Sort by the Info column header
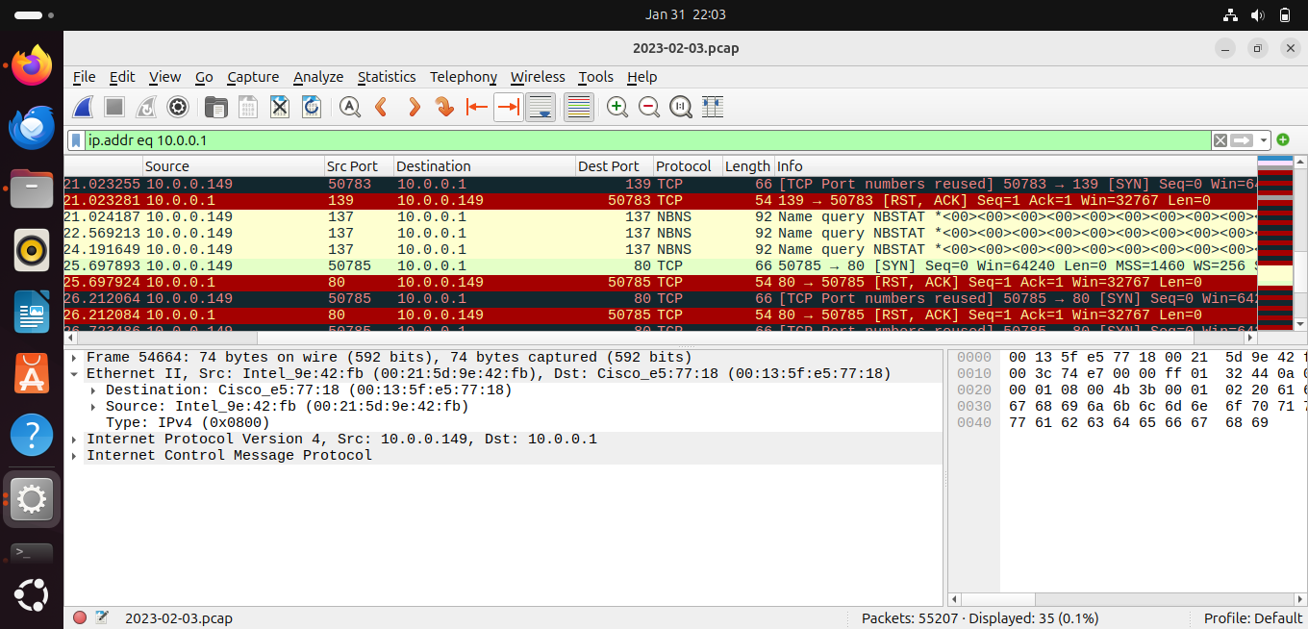This screenshot has height=629, width=1308. pos(1015,166)
